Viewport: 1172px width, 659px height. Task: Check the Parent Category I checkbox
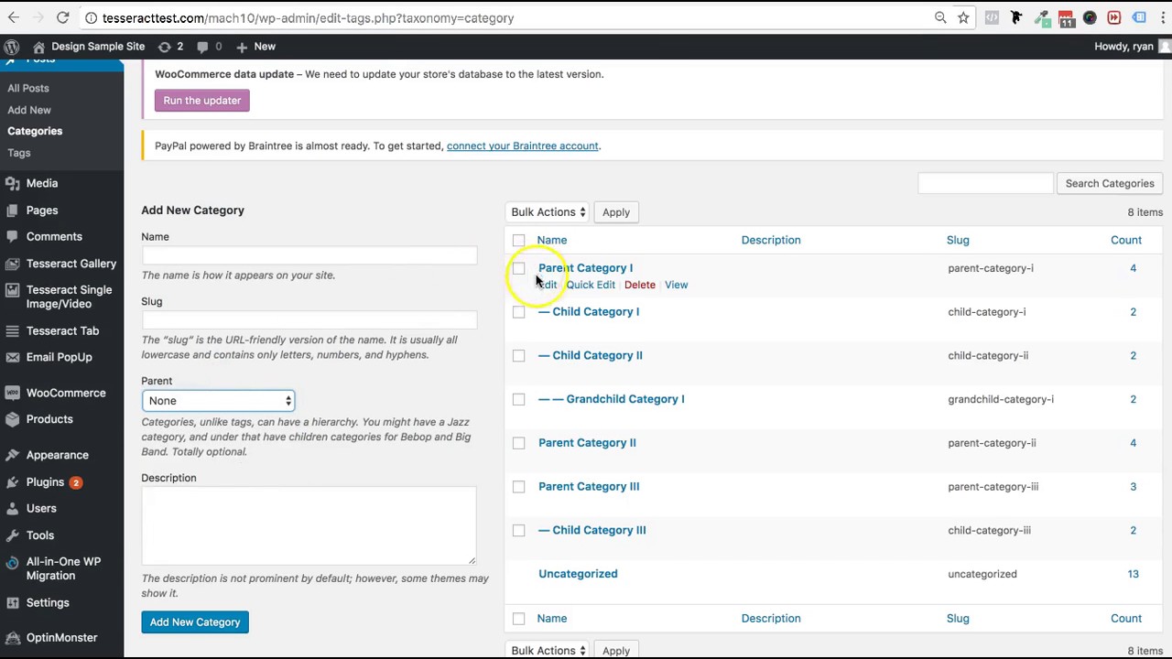click(519, 268)
